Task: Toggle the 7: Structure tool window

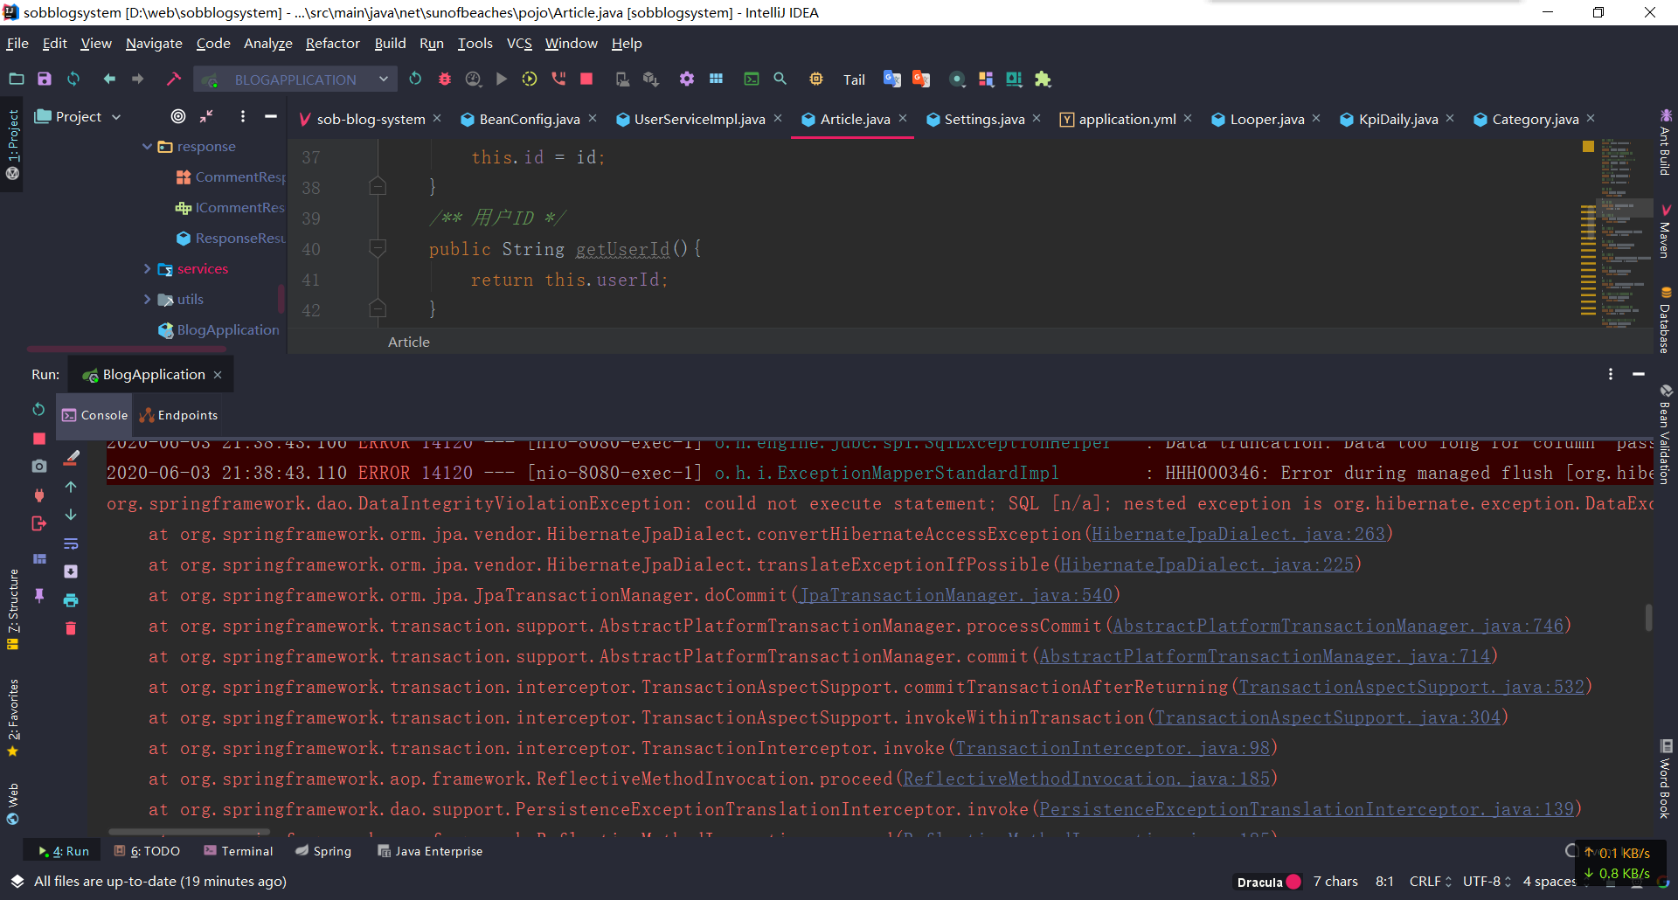Action: [12, 609]
